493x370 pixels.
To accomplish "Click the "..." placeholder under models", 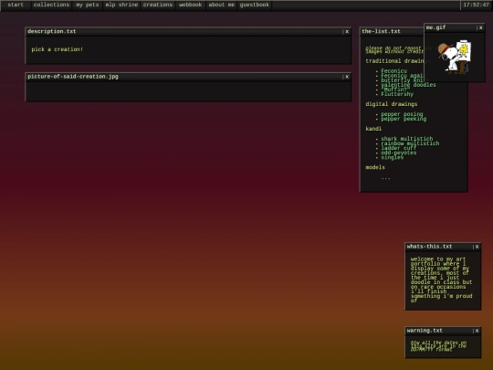I will tap(386, 178).
